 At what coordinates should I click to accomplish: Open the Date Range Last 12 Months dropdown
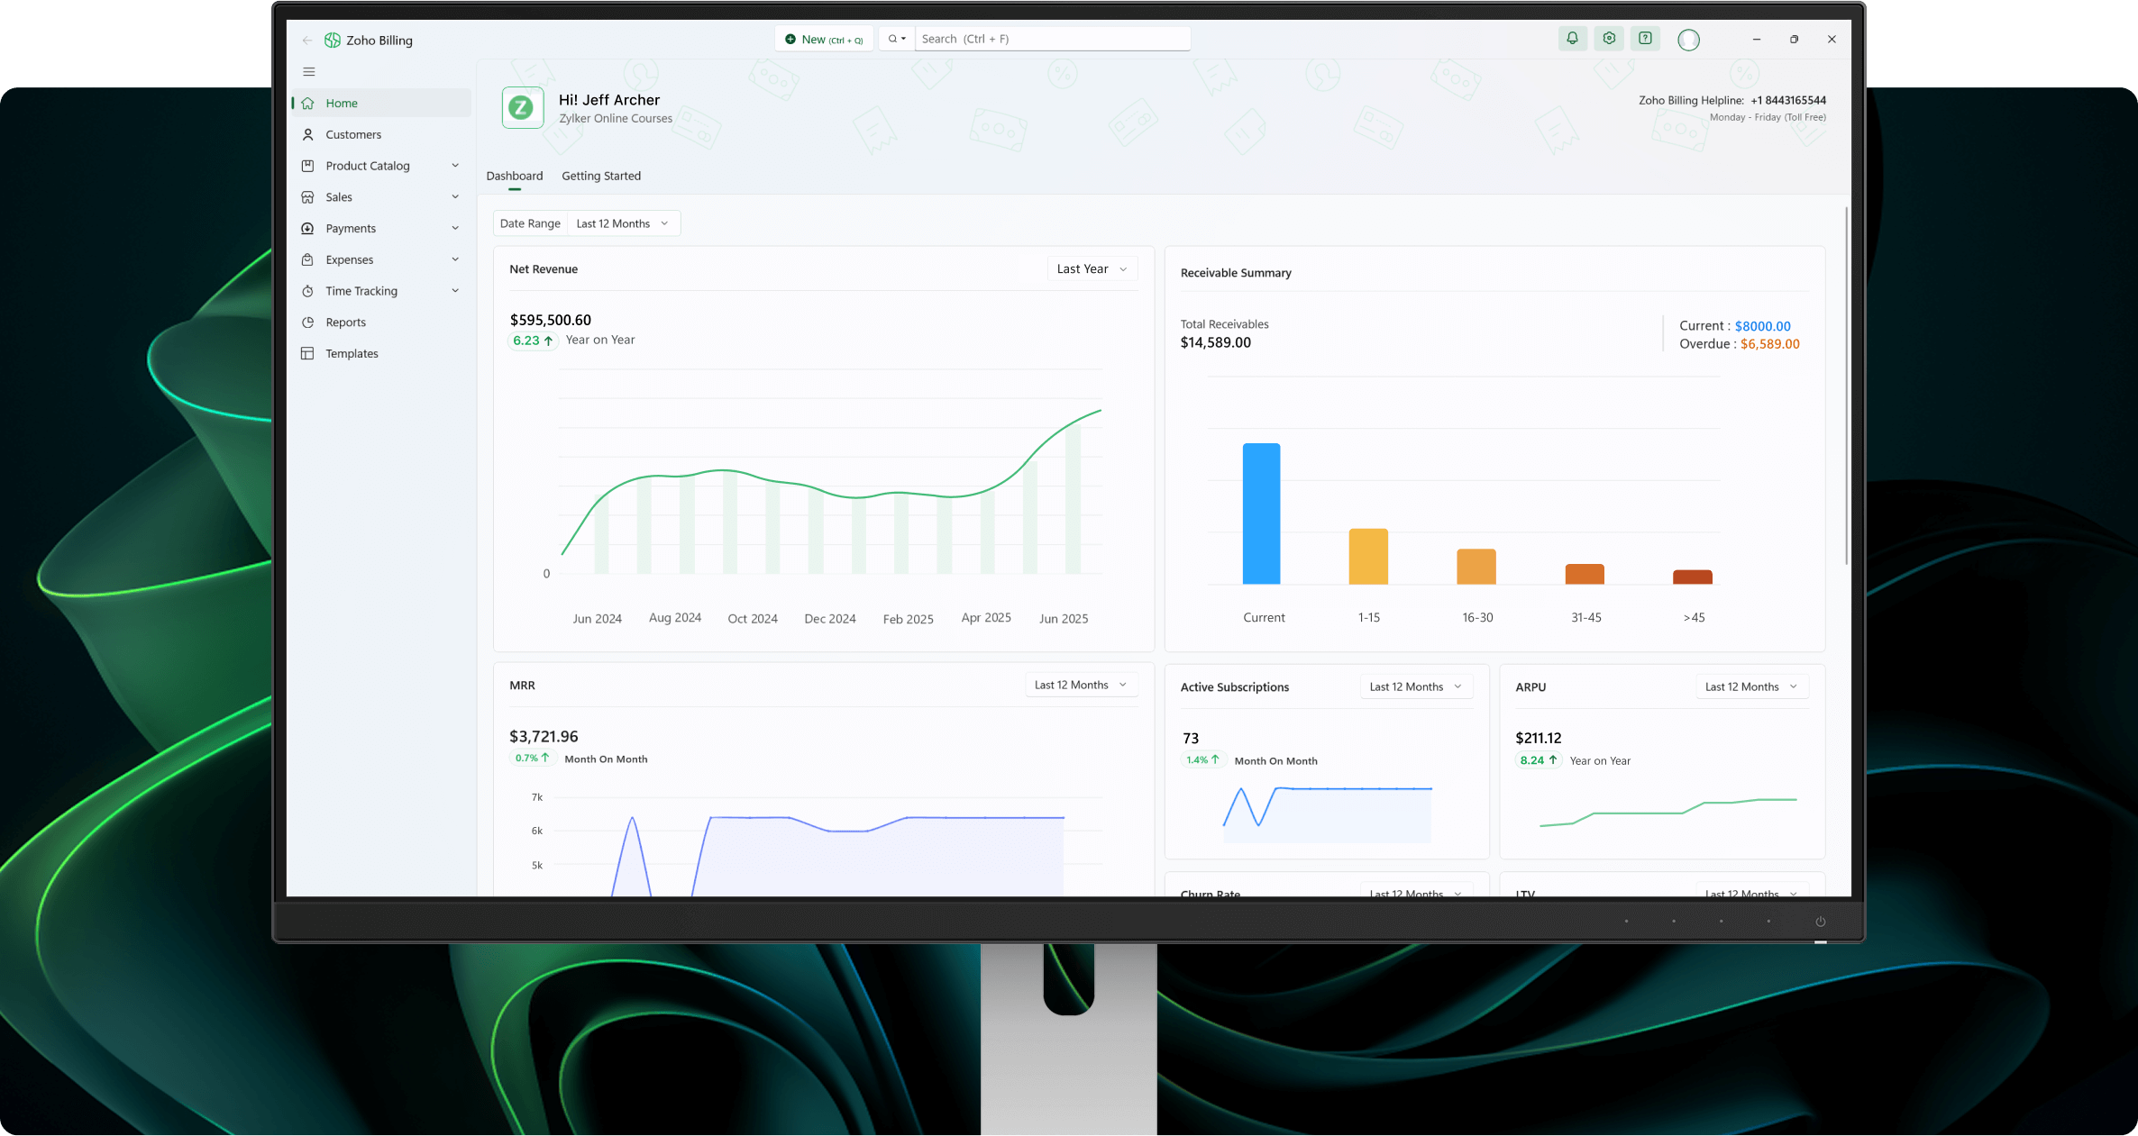pyautogui.click(x=622, y=223)
